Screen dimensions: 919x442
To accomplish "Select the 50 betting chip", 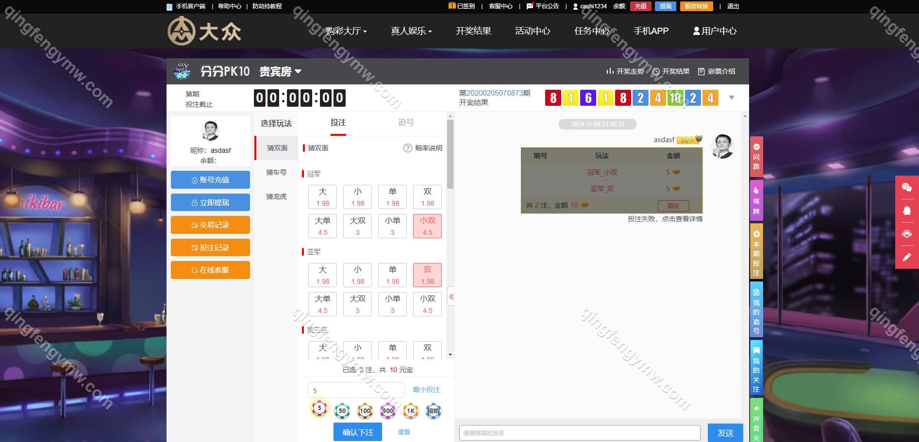I will 342,411.
